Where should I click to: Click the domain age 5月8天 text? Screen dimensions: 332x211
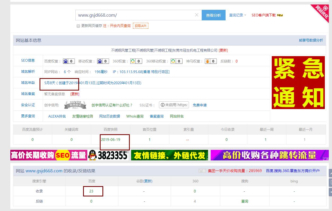(50, 83)
